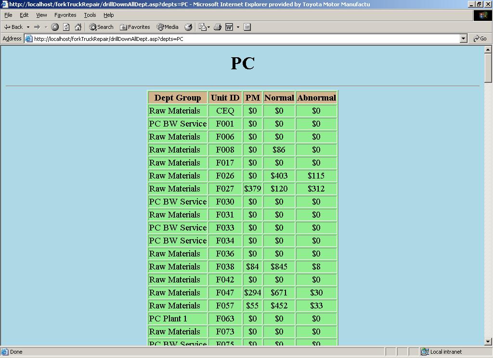This screenshot has width=493, height=358.
Task: Select the $403 Normal value for F026
Action: [x=279, y=176]
